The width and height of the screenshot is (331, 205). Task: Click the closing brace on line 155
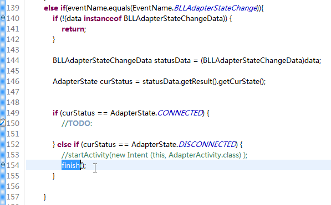(x=54, y=176)
